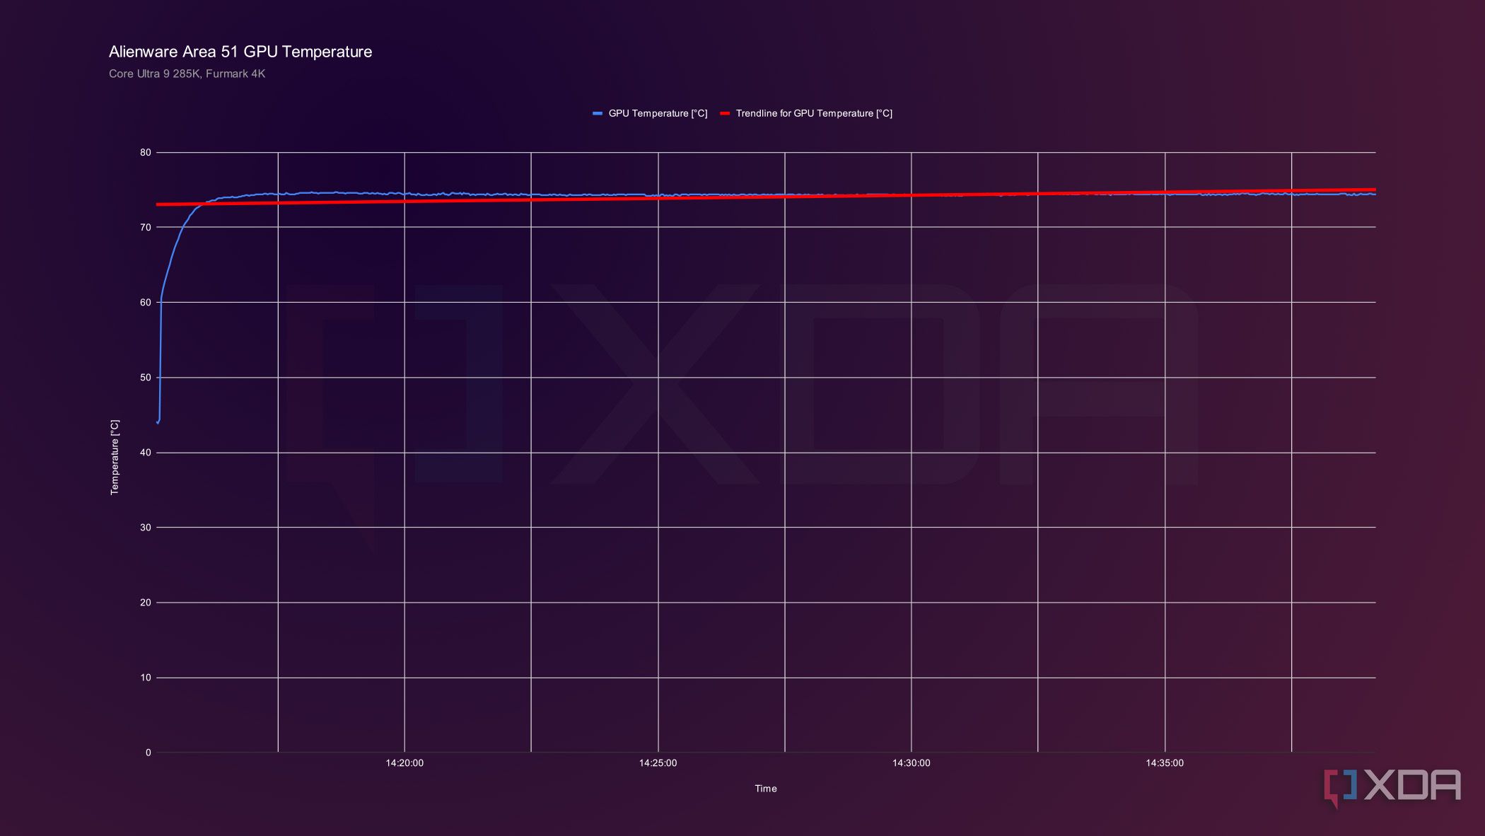Click the Y-axis value 10
This screenshot has height=836, width=1485.
[x=146, y=678]
